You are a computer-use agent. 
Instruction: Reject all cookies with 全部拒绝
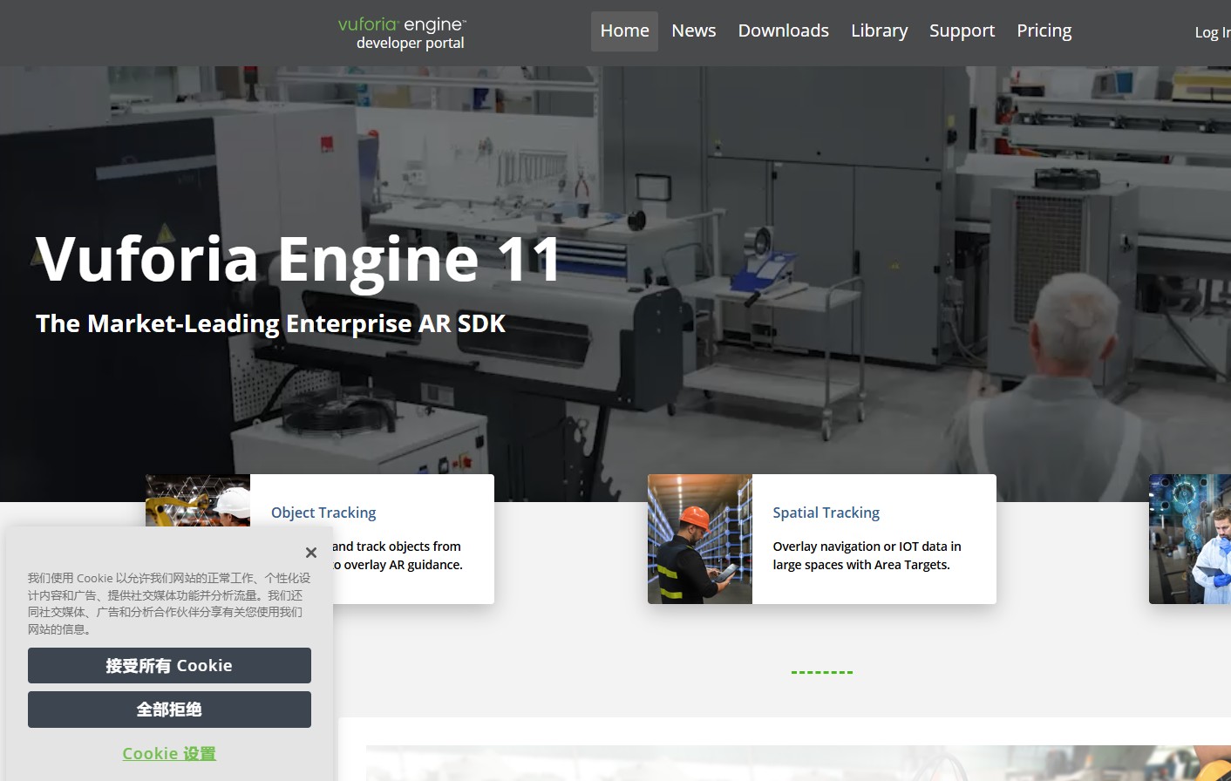click(x=169, y=710)
